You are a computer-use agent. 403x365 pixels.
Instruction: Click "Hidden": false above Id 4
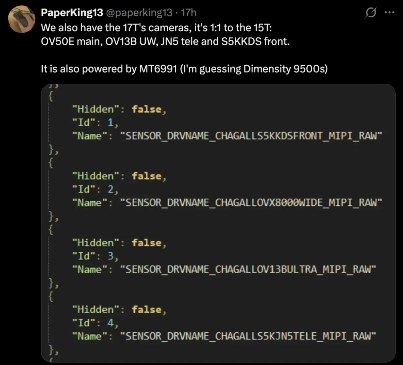tap(119, 310)
